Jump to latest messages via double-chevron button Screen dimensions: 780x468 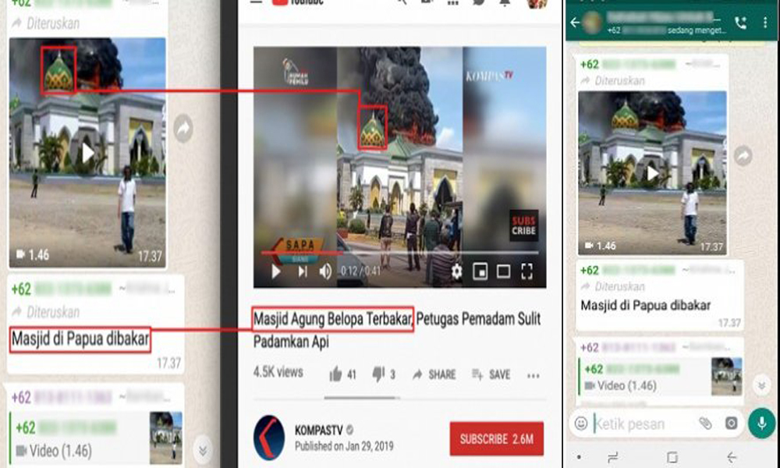[x=762, y=385]
